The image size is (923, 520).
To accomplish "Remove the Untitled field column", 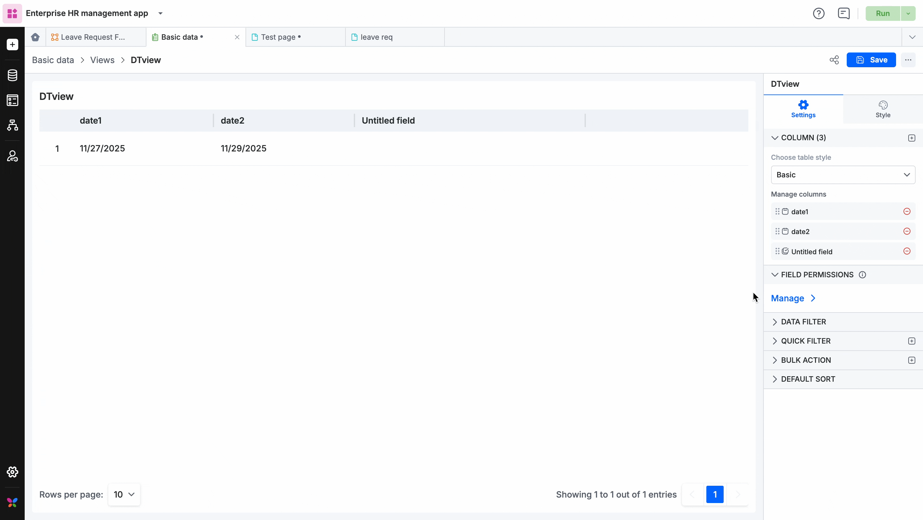I will click(x=907, y=251).
